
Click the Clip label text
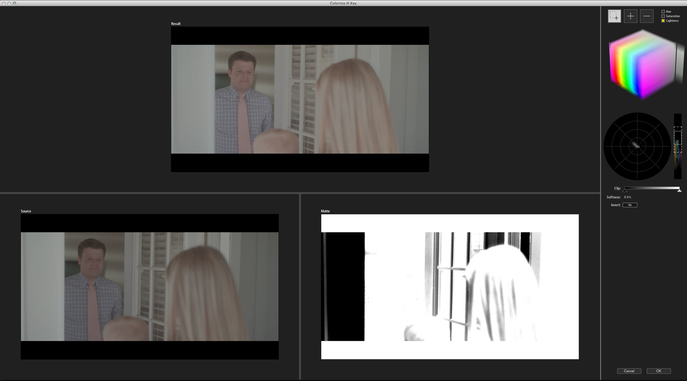tap(617, 188)
